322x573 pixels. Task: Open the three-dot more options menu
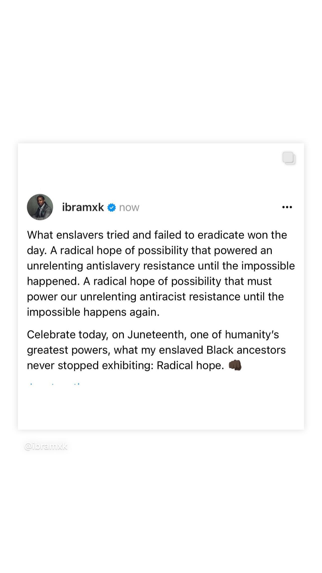point(287,207)
